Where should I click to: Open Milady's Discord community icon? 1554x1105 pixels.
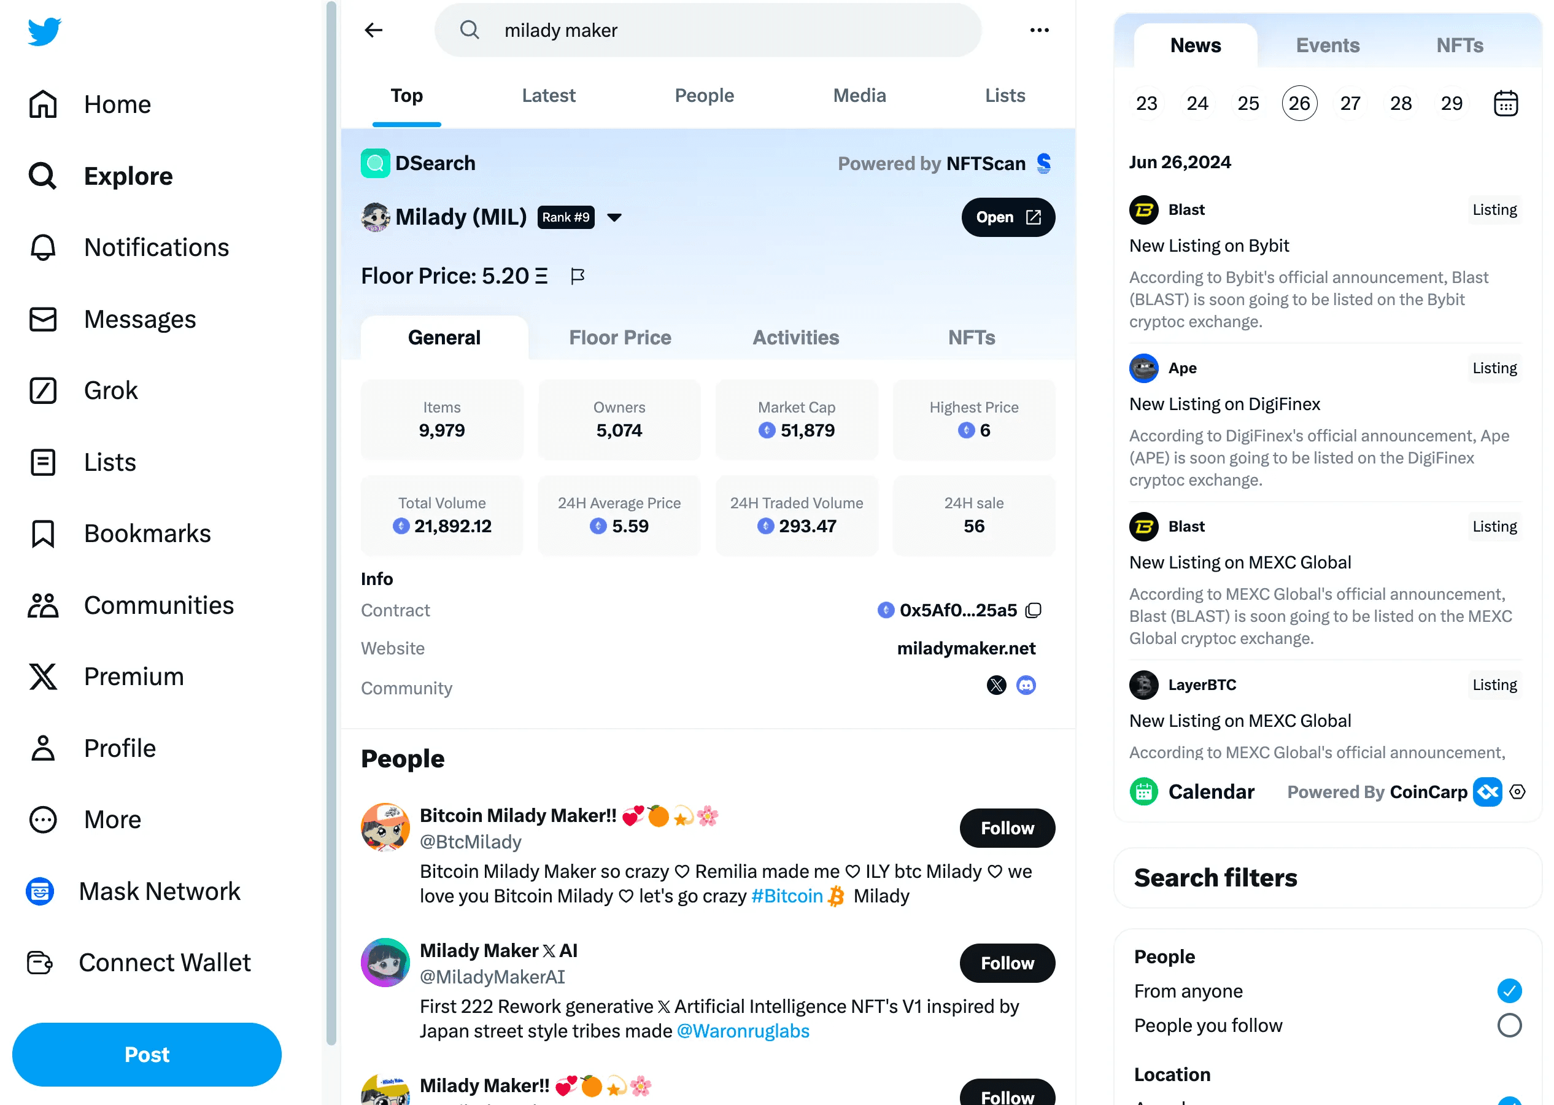1026,685
